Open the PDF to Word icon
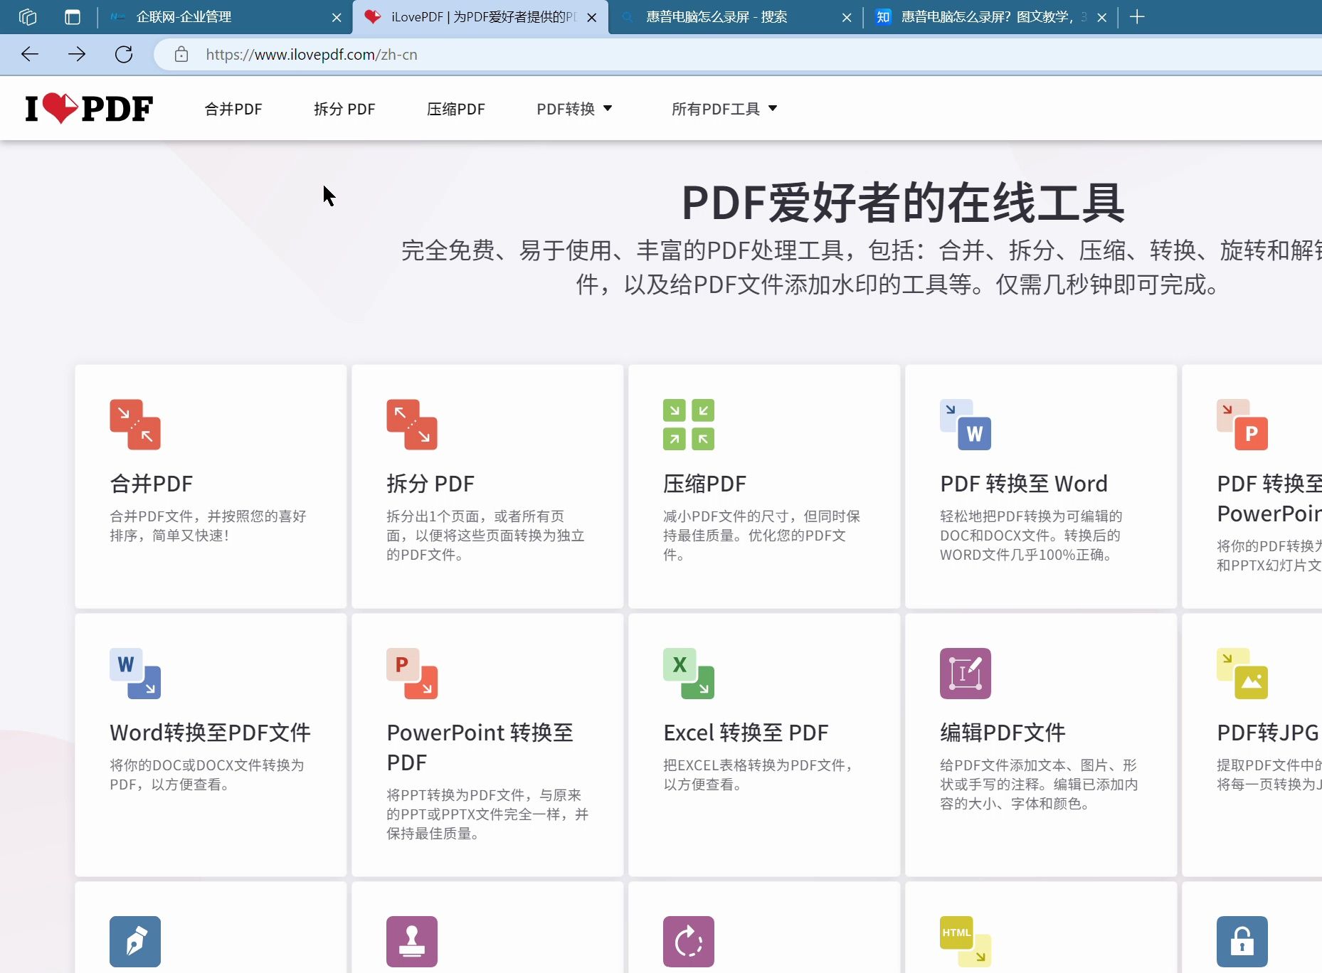Image resolution: width=1322 pixels, height=973 pixels. coord(966,425)
